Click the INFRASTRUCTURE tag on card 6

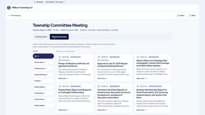(155, 86)
